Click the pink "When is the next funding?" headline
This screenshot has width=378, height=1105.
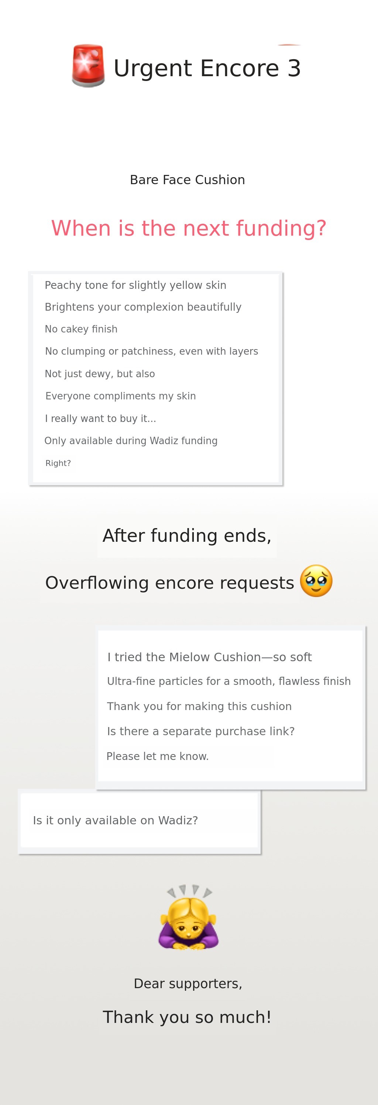[189, 228]
